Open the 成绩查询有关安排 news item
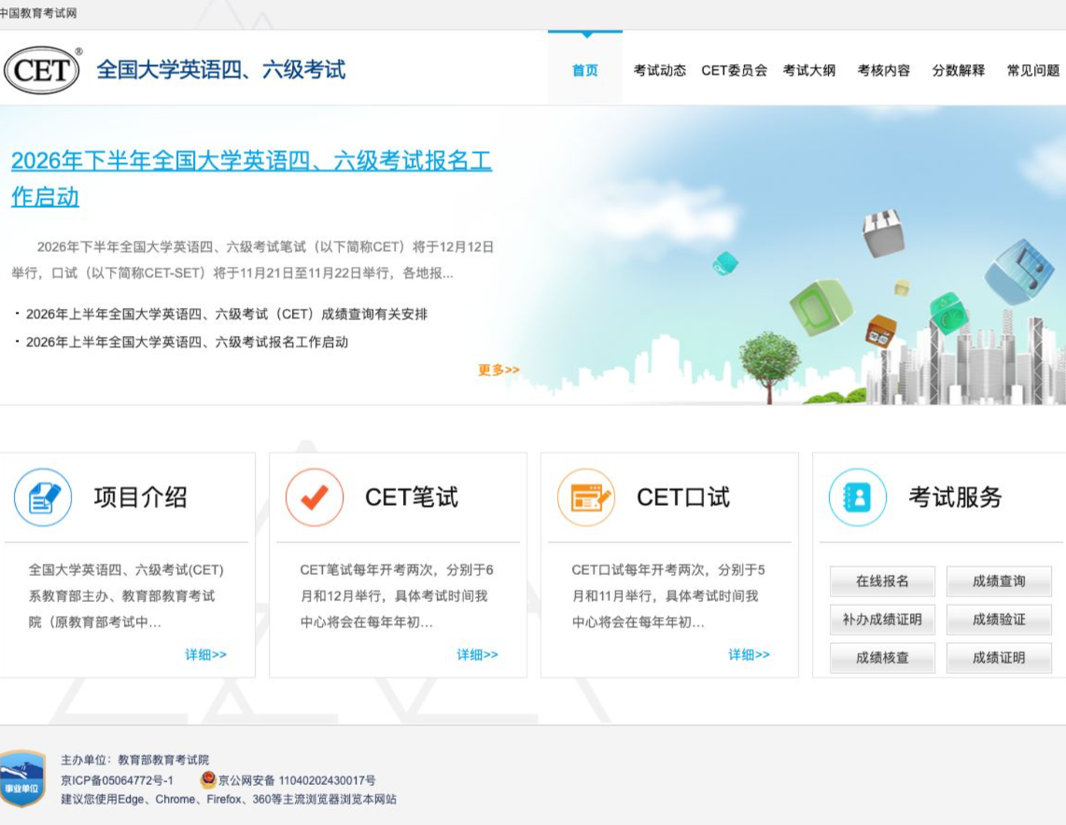Viewport: 1066px width, 825px height. tap(227, 314)
